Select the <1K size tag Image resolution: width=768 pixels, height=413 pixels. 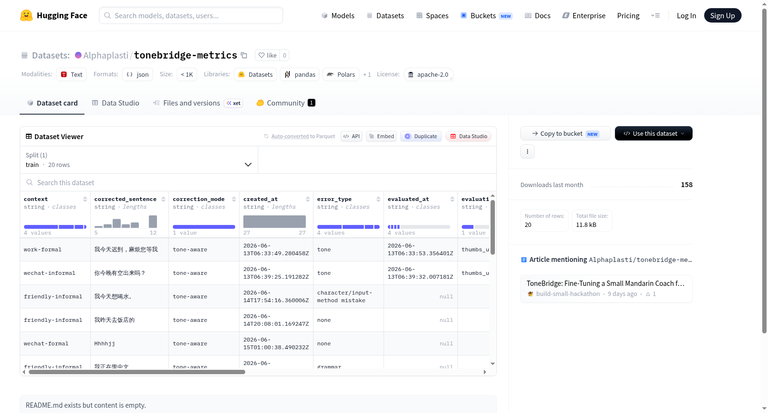[187, 74]
